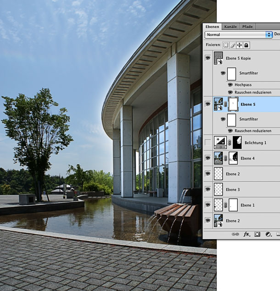280x291 pixels.
Task: Select the Belichtung 1 layer mask
Action: pos(237,143)
